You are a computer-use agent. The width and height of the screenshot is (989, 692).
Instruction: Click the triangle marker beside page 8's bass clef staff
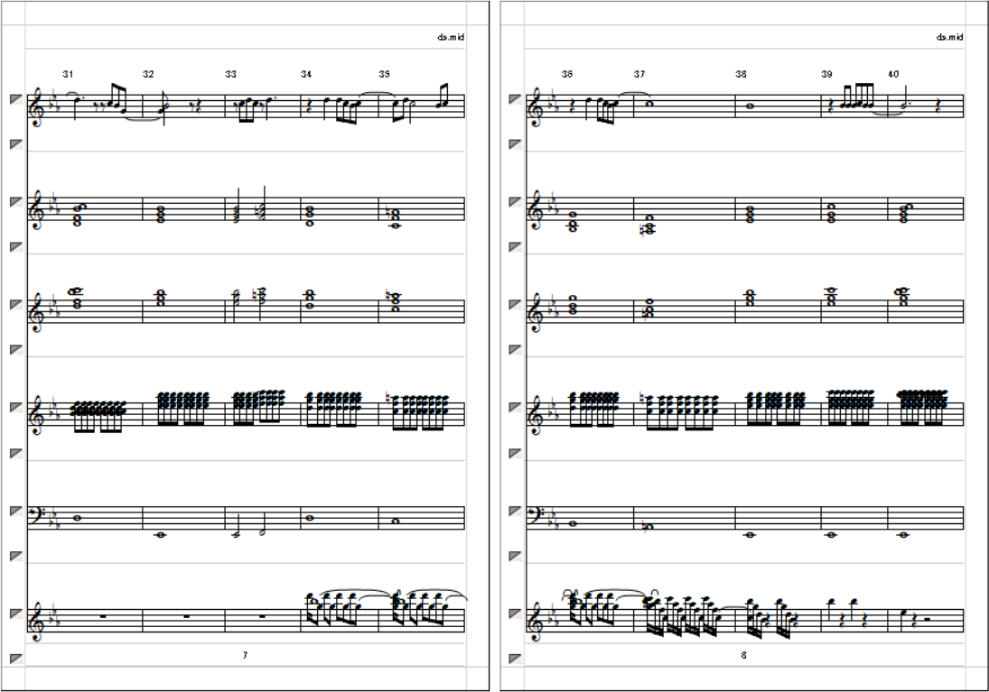(x=516, y=511)
